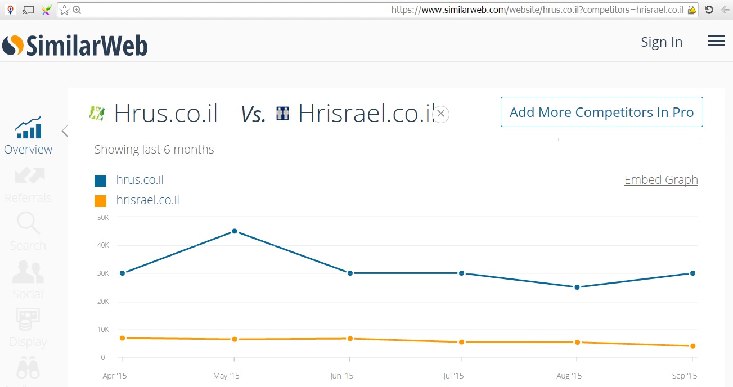This screenshot has width=733, height=387.
Task: Remove competitor Hrisrael.co.il with X button
Action: point(441,114)
